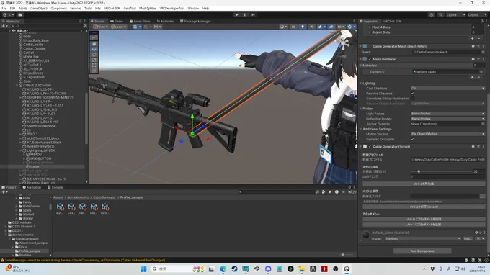Switch to the Game tab

pos(117,21)
